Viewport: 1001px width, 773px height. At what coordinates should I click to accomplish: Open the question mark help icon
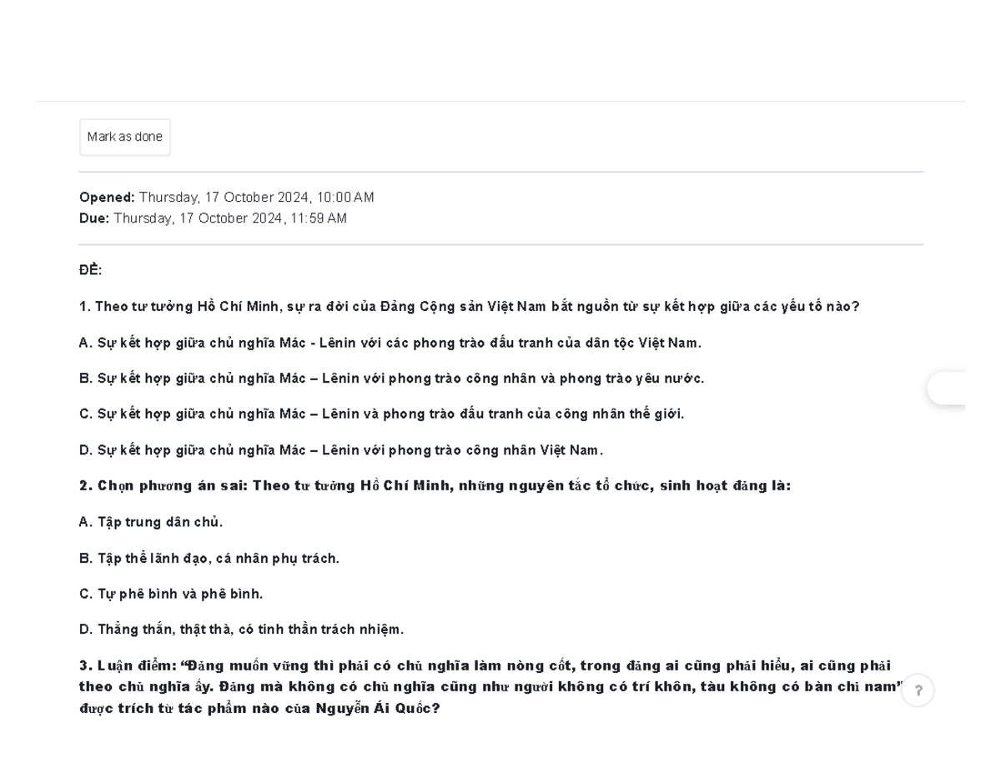click(918, 690)
